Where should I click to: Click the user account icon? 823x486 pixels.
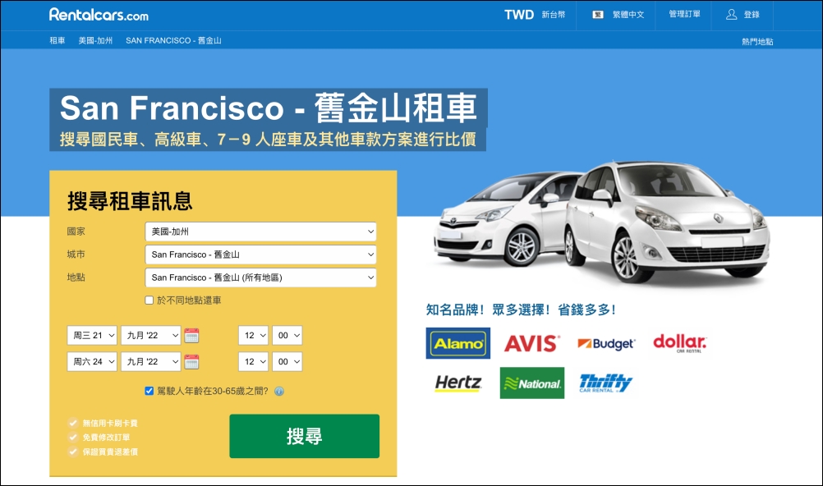[x=731, y=14]
